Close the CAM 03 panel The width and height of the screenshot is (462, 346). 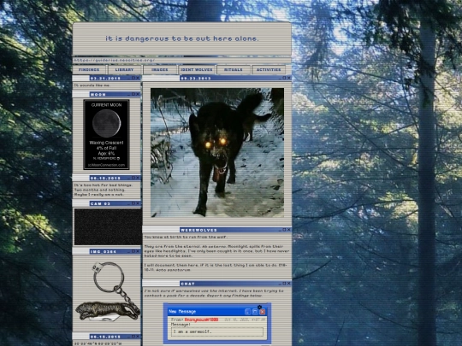click(138, 203)
